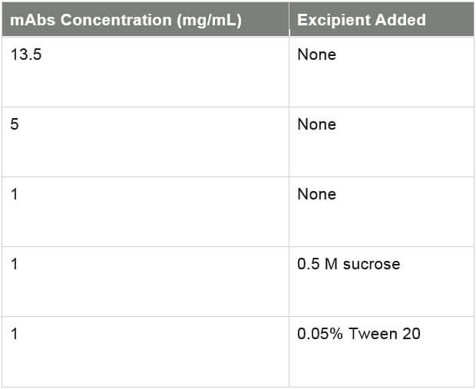Image resolution: width=476 pixels, height=389 pixels.
Task: Click the word 'Added' in the header
Action: click(x=400, y=20)
